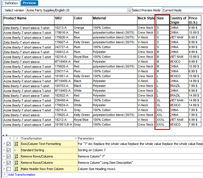Open the Select version dropdown

(129, 10)
